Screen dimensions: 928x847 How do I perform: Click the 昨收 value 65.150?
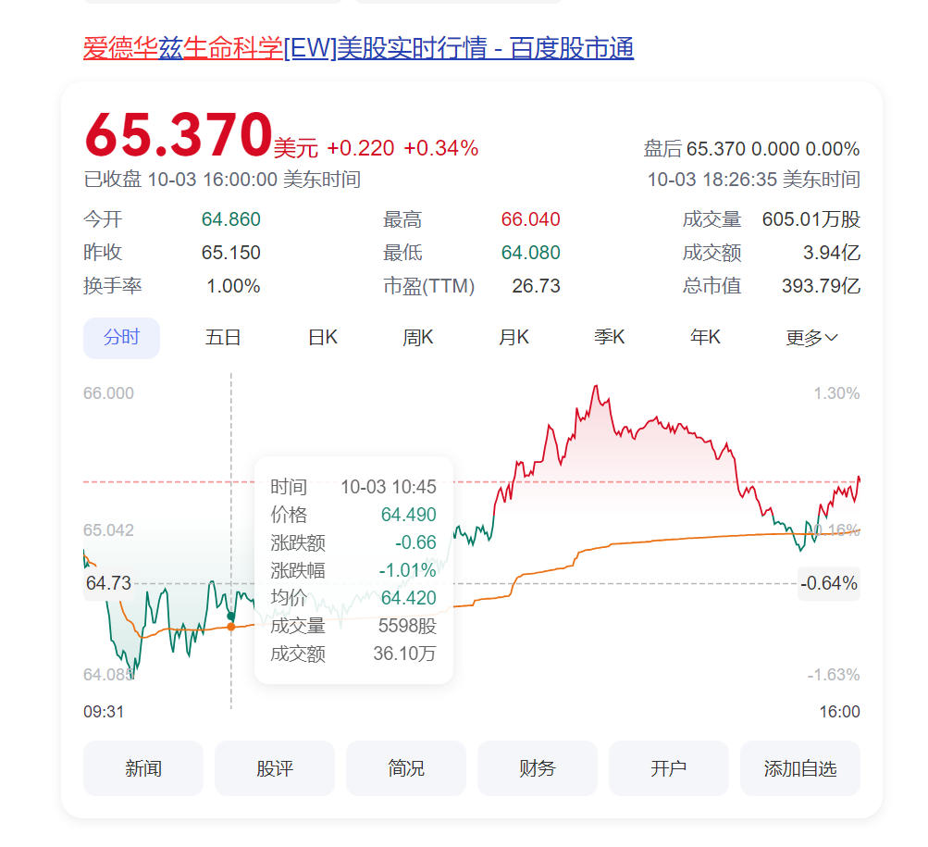coord(230,253)
